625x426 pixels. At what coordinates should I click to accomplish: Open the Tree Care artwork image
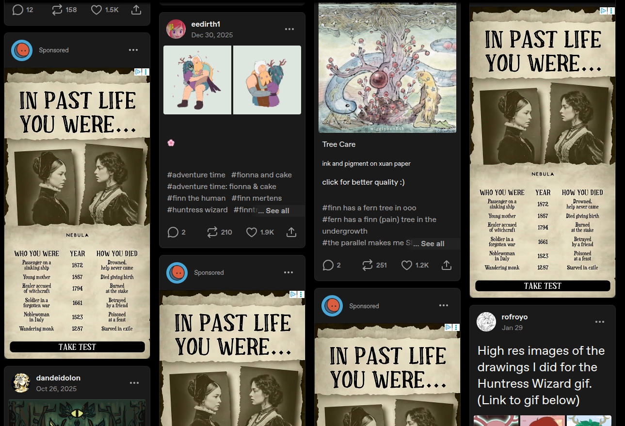(387, 68)
